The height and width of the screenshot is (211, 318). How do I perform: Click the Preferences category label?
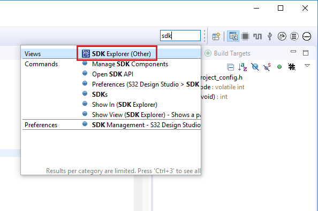pyautogui.click(x=41, y=125)
